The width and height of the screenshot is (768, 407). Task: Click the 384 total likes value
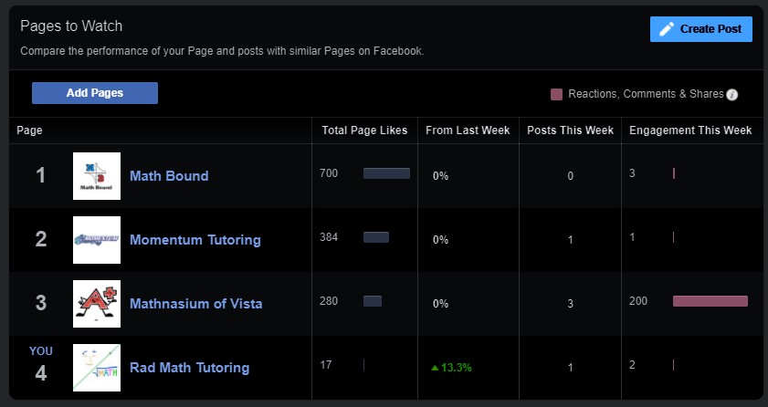(329, 237)
